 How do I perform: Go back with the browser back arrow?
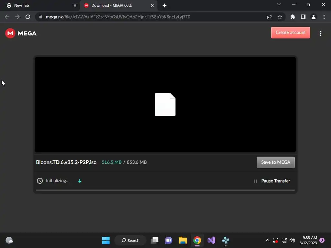coord(7,17)
